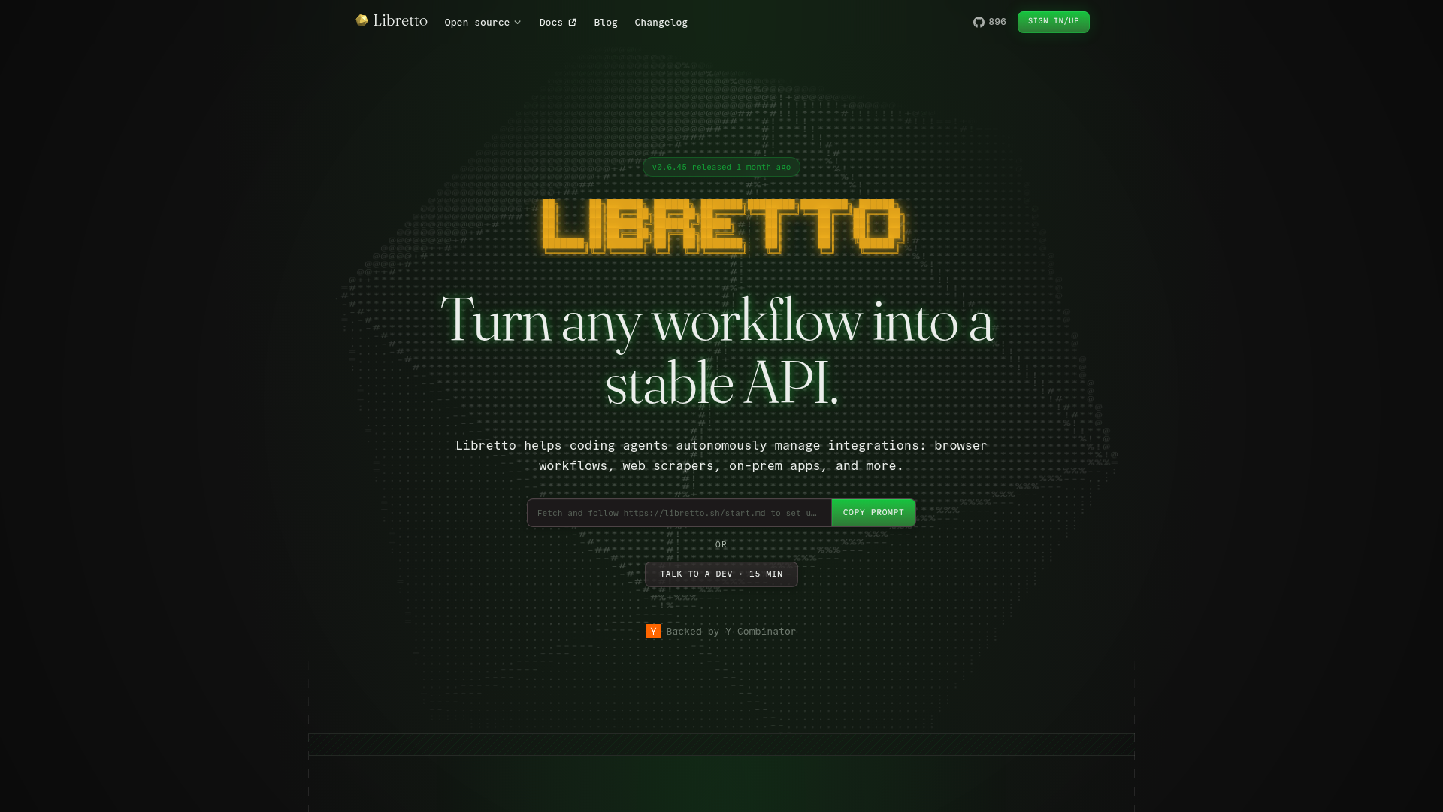Click the chevron next to Open source
The width and height of the screenshot is (1443, 812).
click(517, 23)
